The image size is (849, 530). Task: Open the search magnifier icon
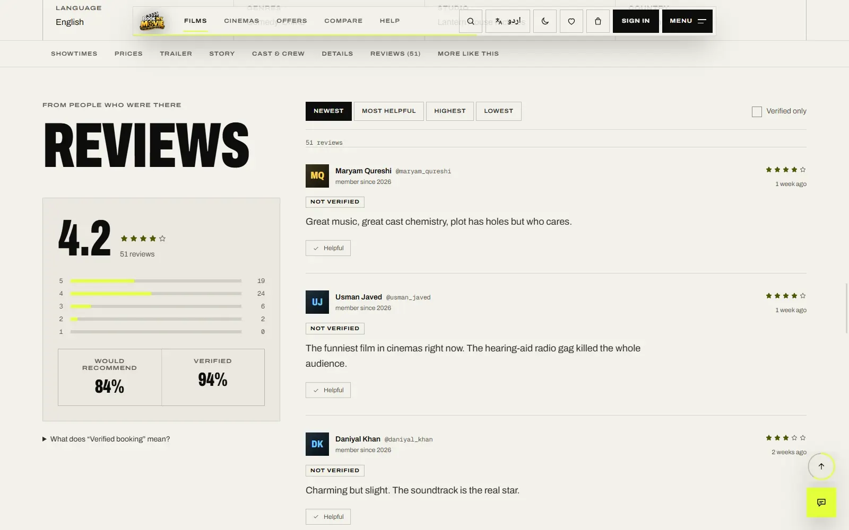coord(471,21)
